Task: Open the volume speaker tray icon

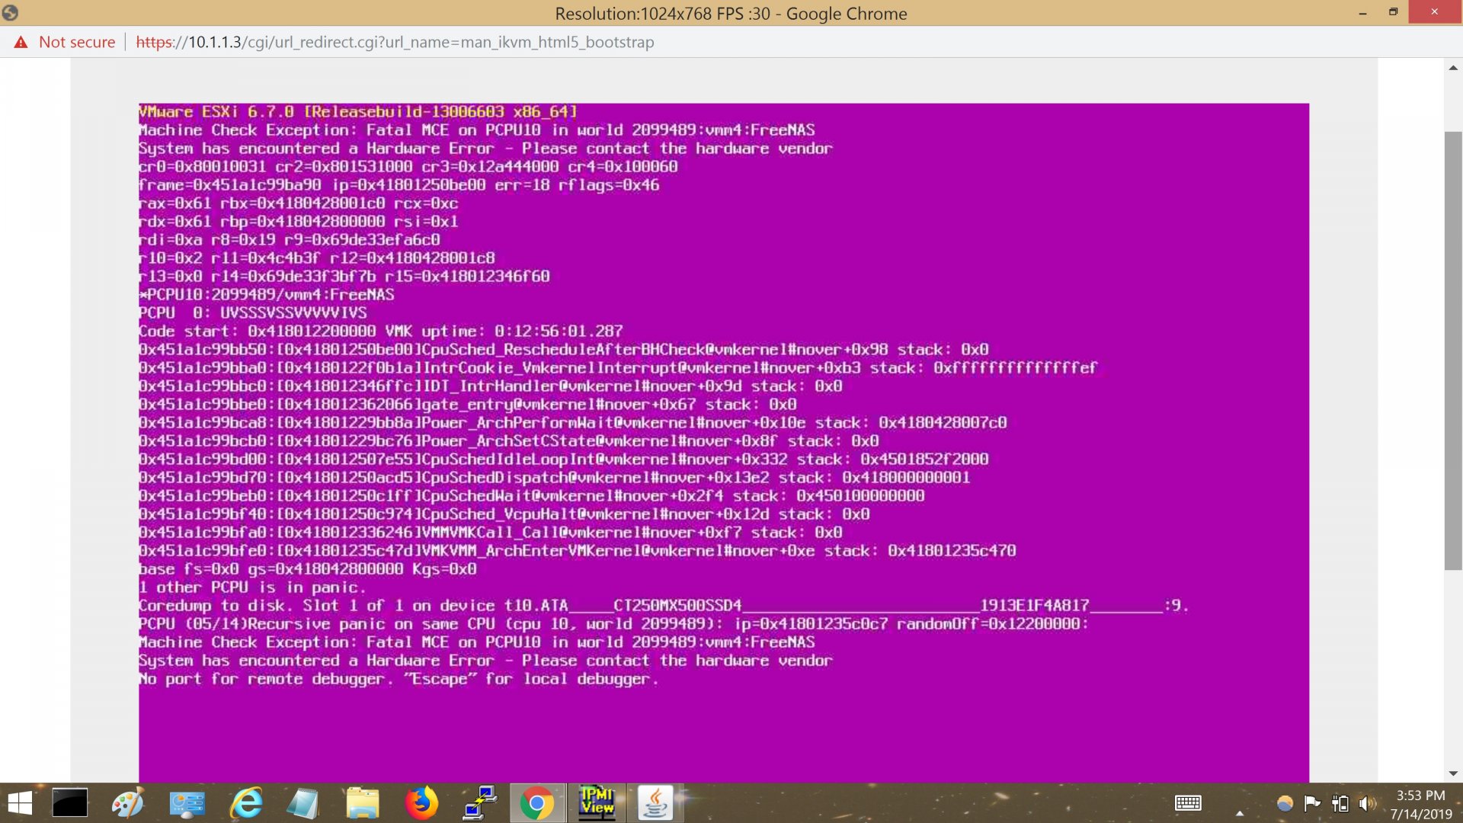Action: (1368, 803)
